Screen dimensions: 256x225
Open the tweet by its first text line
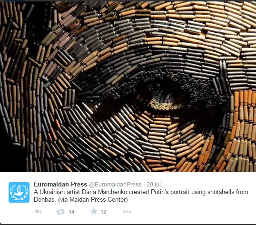pos(141,192)
